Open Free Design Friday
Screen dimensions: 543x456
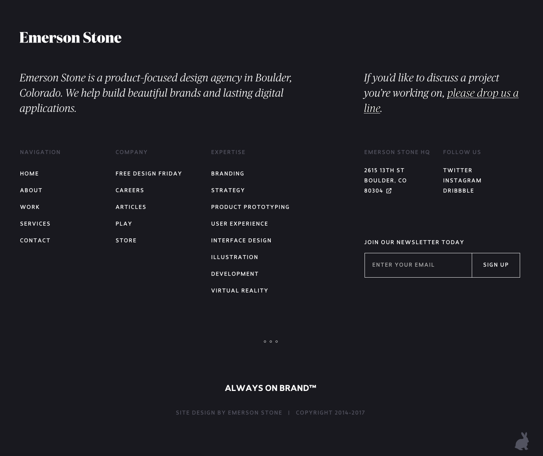tap(149, 174)
